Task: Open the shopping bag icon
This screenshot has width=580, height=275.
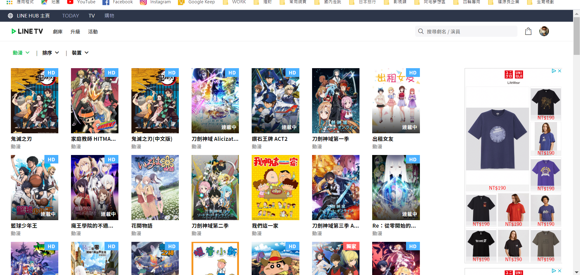Action: pyautogui.click(x=528, y=31)
